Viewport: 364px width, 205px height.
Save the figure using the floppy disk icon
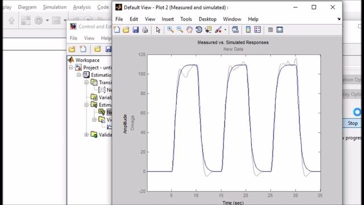tap(135, 30)
